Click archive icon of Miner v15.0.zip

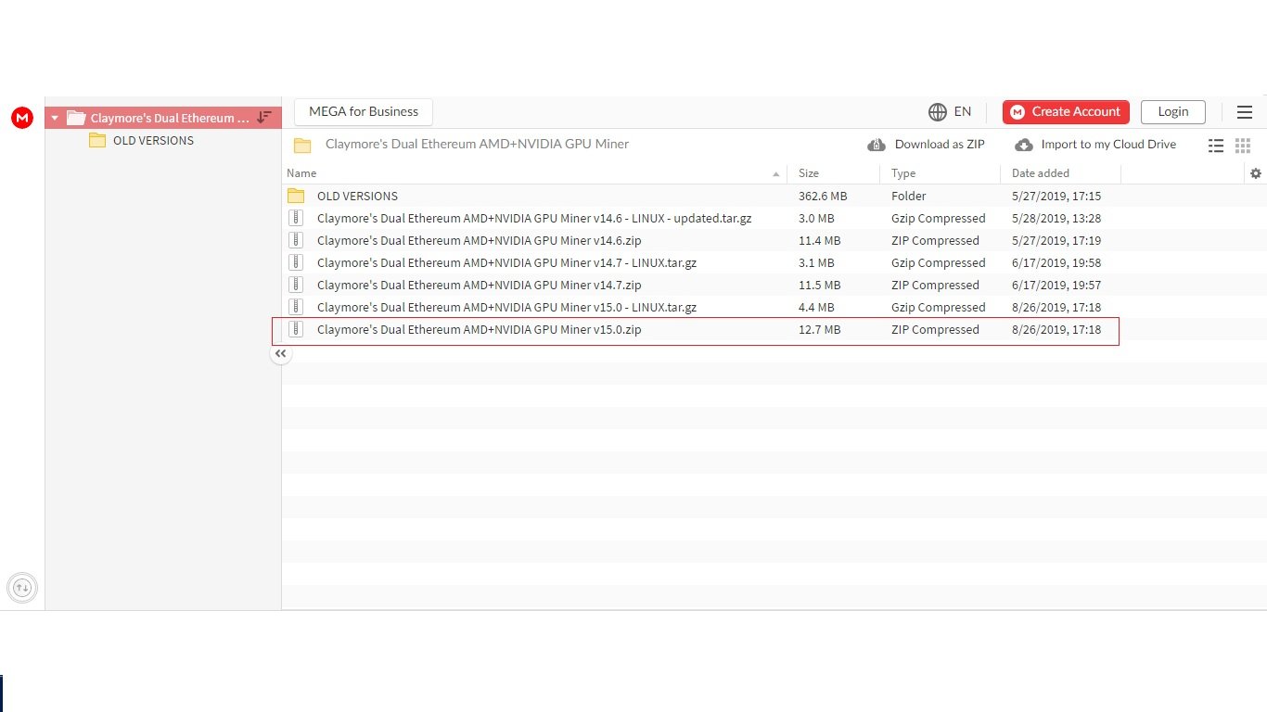coord(296,329)
